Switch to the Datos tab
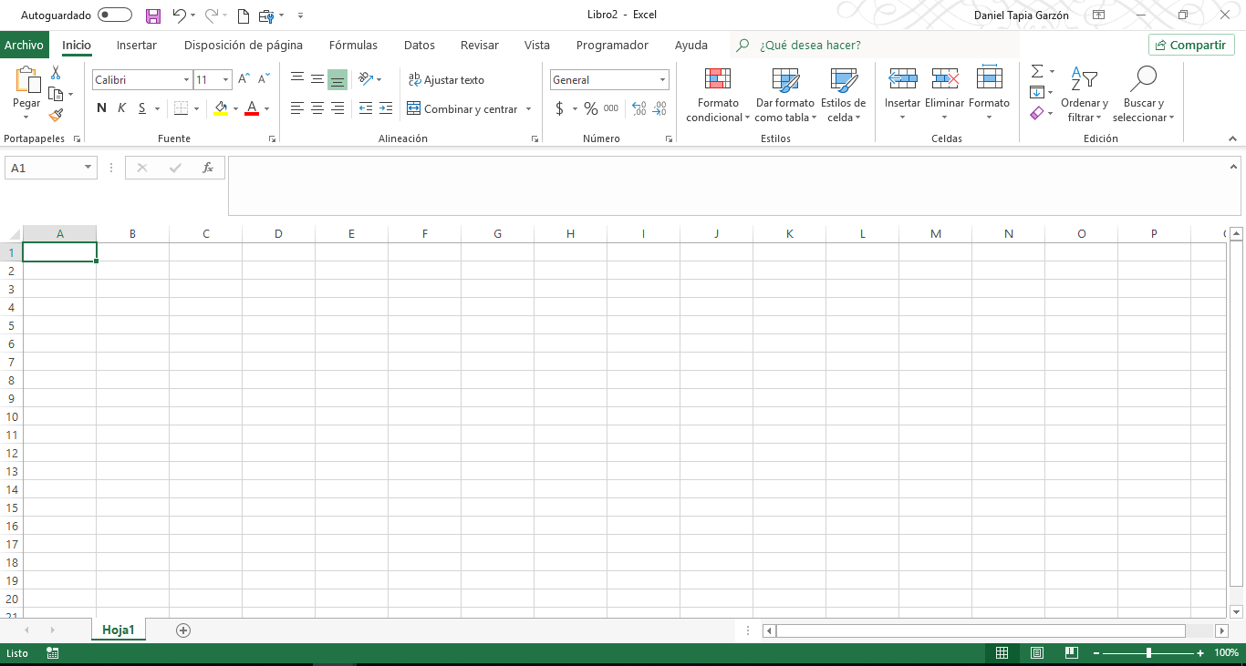Image resolution: width=1246 pixels, height=666 pixels. click(x=420, y=45)
